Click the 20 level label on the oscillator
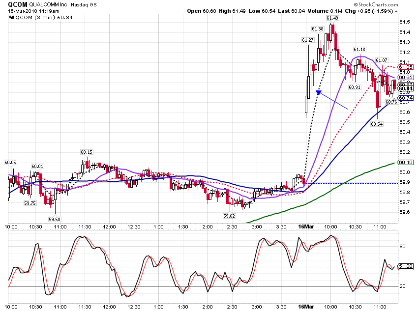This screenshot has height=311, width=418. pyautogui.click(x=403, y=286)
